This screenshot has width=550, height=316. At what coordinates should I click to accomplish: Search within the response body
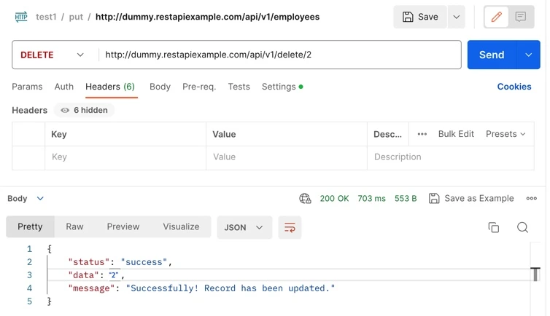pos(522,227)
